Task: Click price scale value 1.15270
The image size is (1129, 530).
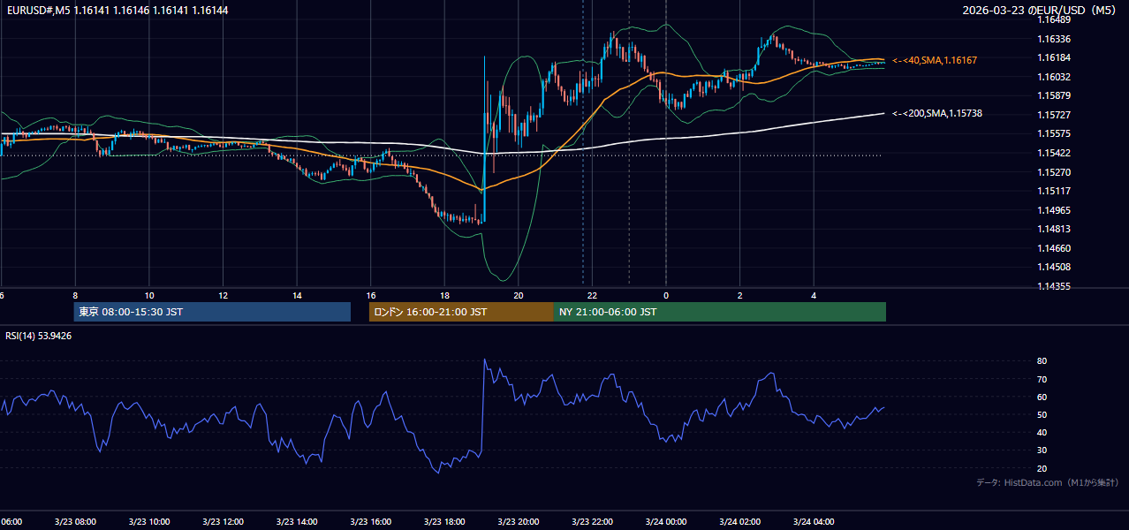Action: pos(1055,172)
